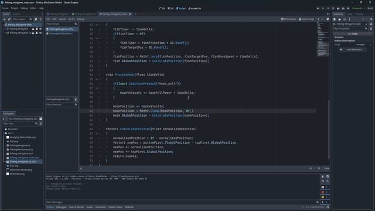This screenshot has width=375, height=211.
Task: Collapse code fold arrow at line 55
Action: [96, 79]
